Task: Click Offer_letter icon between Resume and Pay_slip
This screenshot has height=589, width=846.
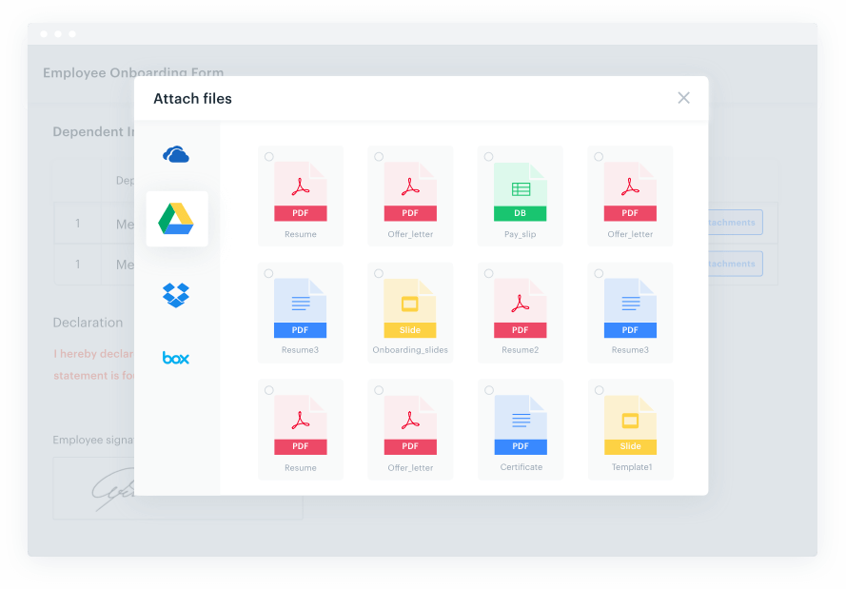Action: pos(410,191)
